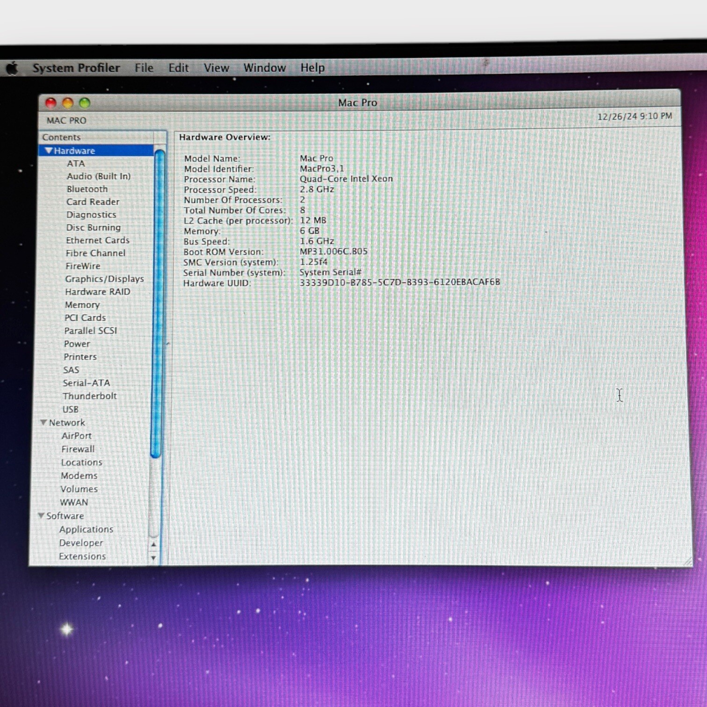Click the Hardware Overview heading
This screenshot has width=707, height=707.
(224, 137)
